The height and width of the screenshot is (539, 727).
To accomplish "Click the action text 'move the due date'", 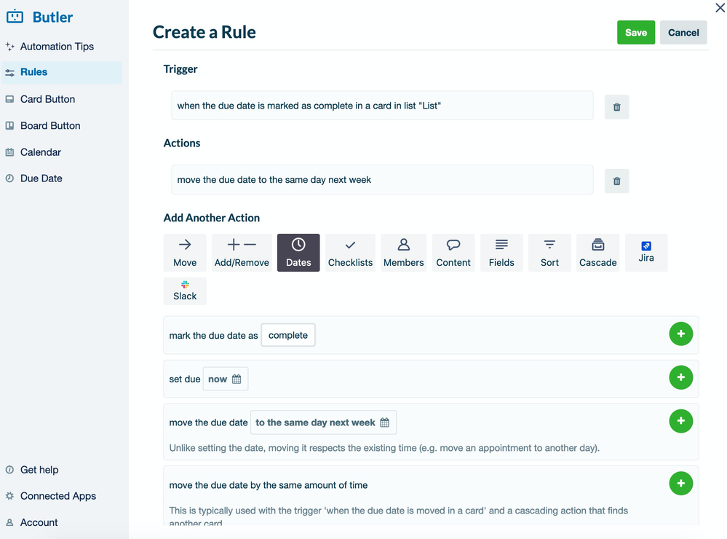I will 382,180.
